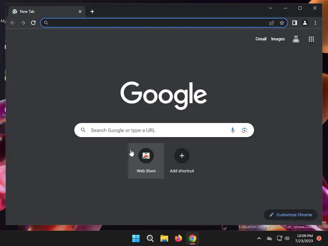
Task: Click the search magnifier in Google search box
Action: click(83, 130)
